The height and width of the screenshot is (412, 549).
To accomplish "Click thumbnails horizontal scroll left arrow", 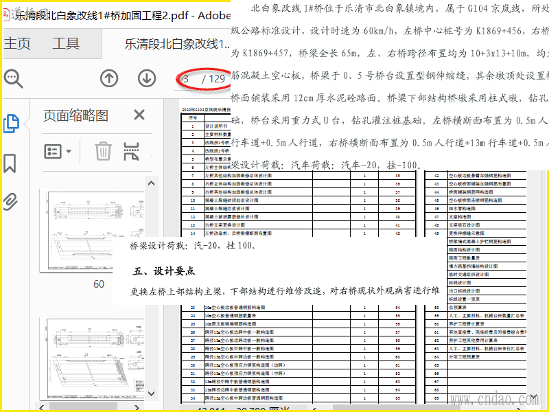I will pyautogui.click(x=43, y=408).
